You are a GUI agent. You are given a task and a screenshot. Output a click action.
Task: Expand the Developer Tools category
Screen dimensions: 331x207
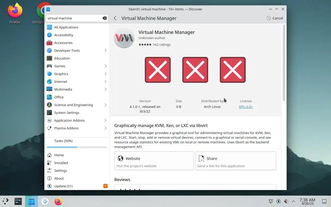click(106, 50)
